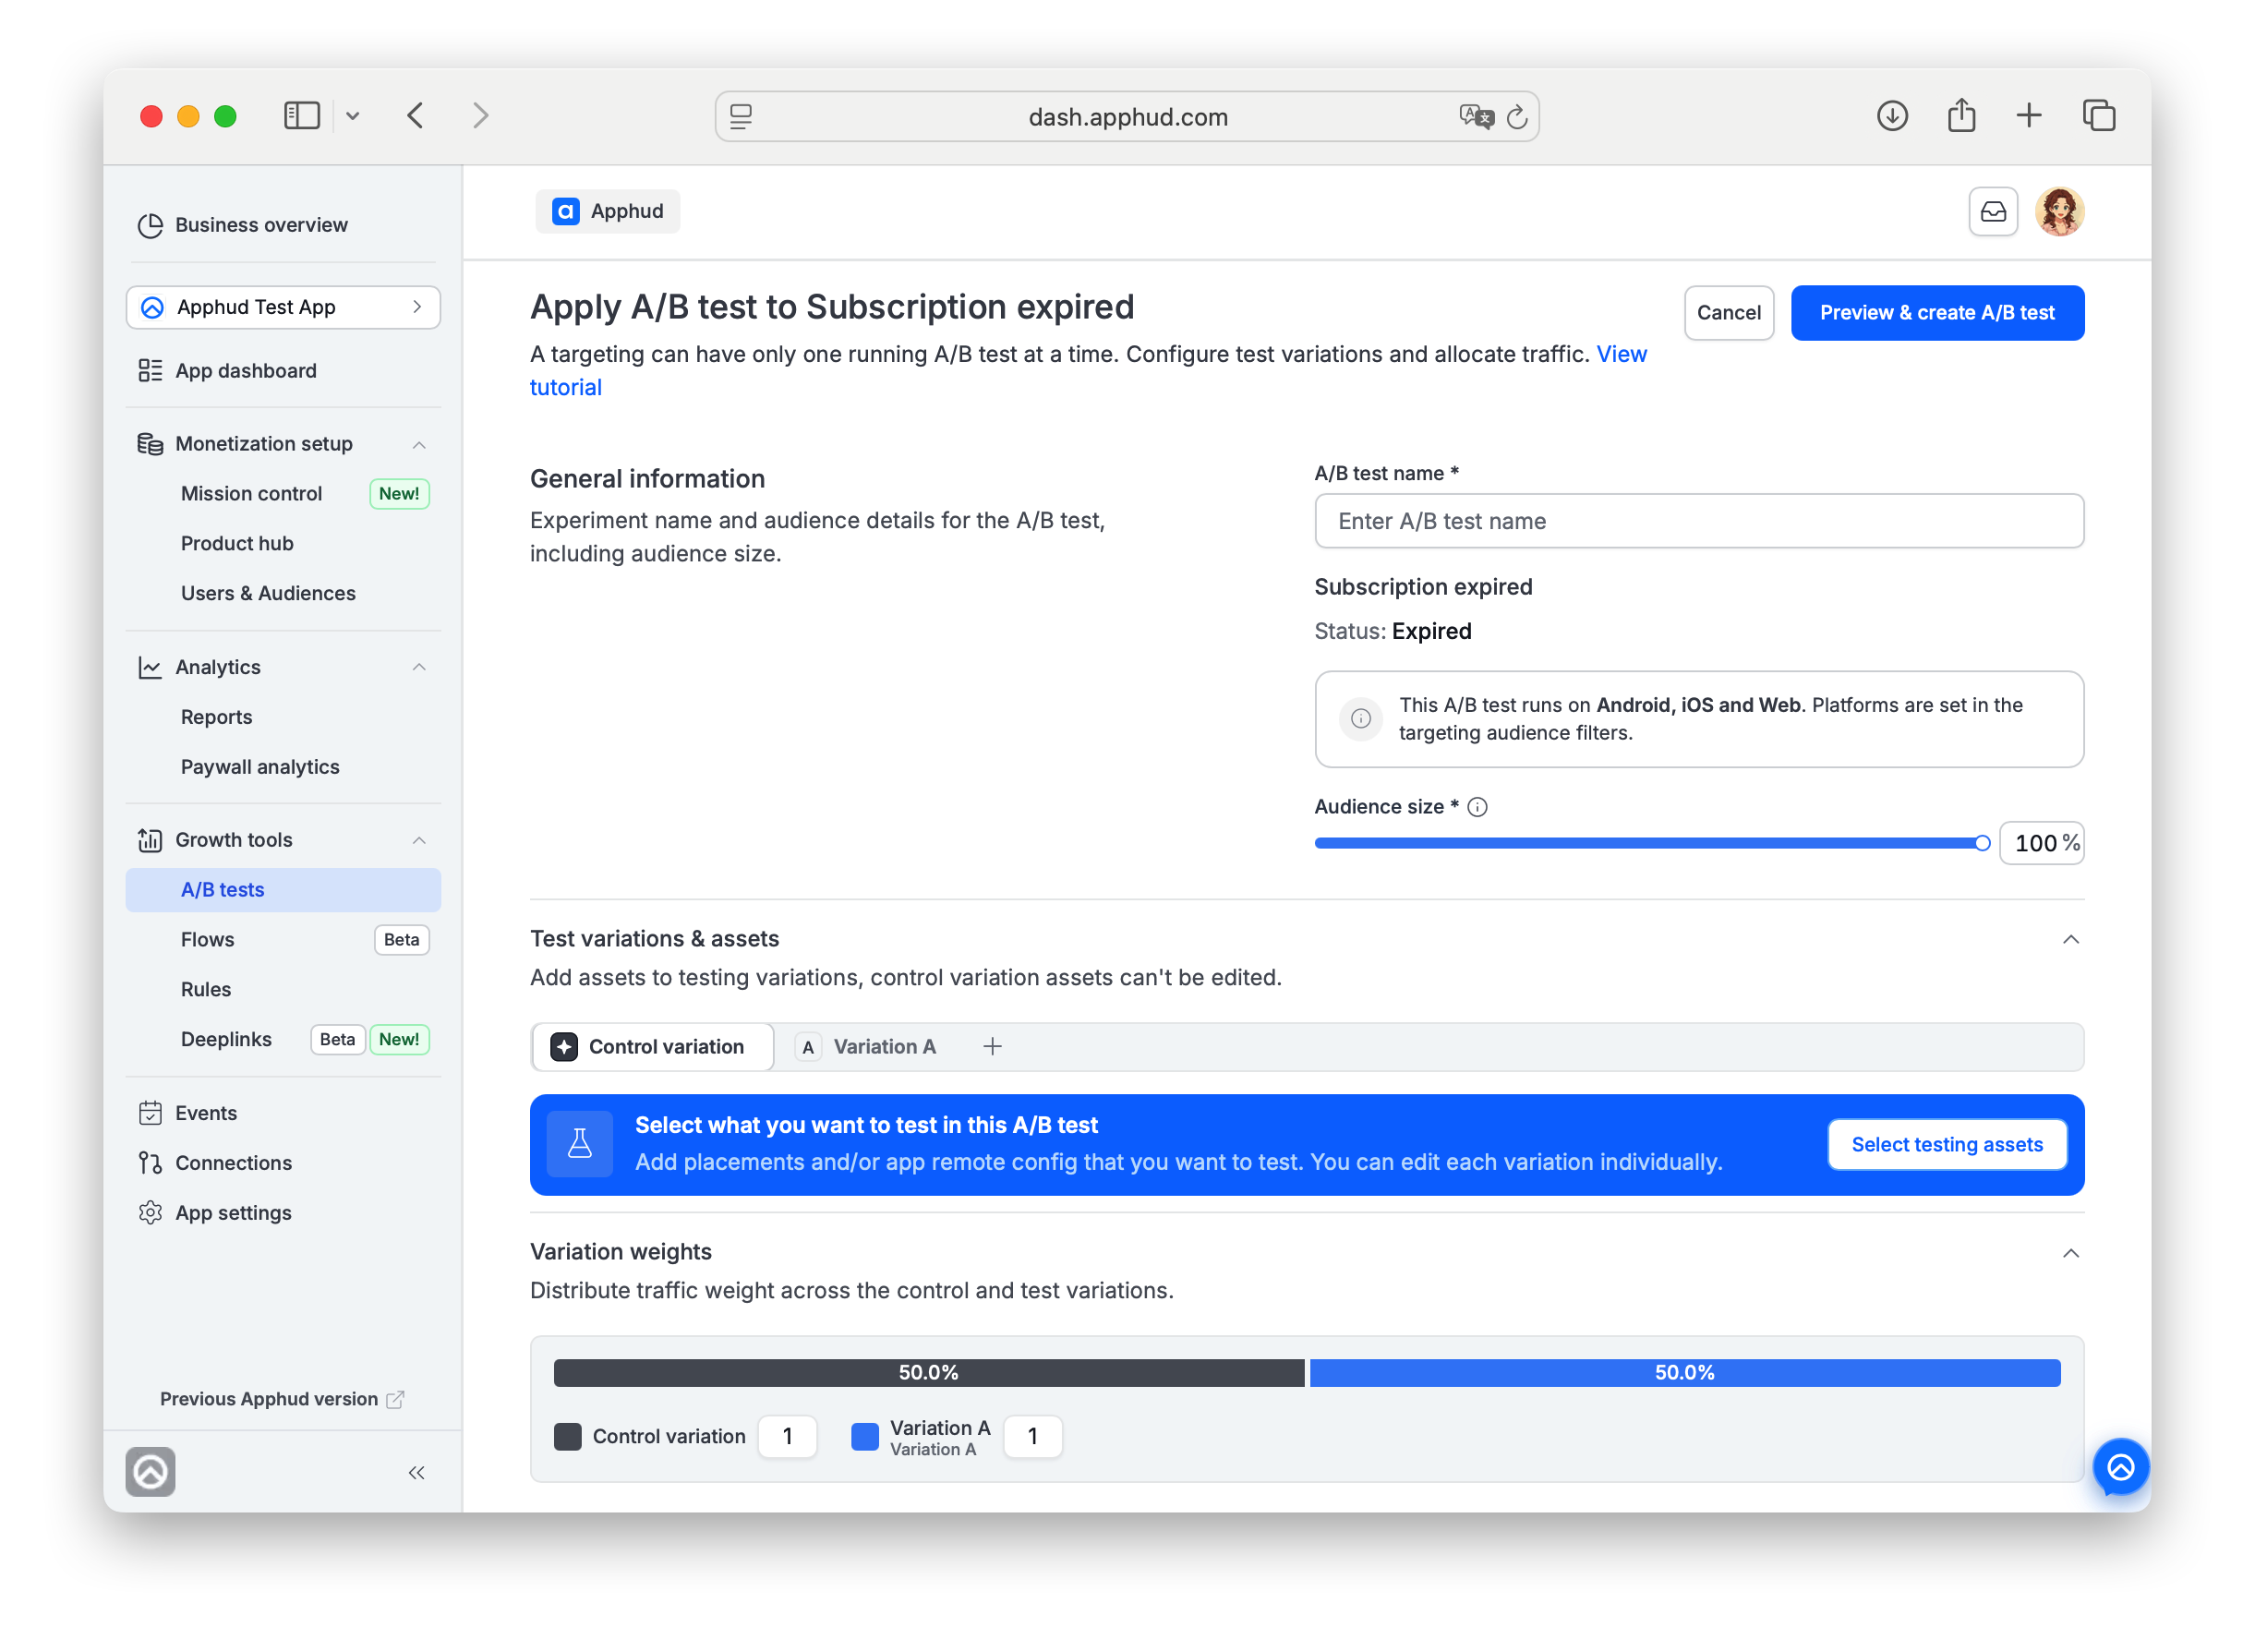This screenshot has width=2255, height=1651.
Task: Go forward with the browser forward arrow
Action: [x=481, y=116]
